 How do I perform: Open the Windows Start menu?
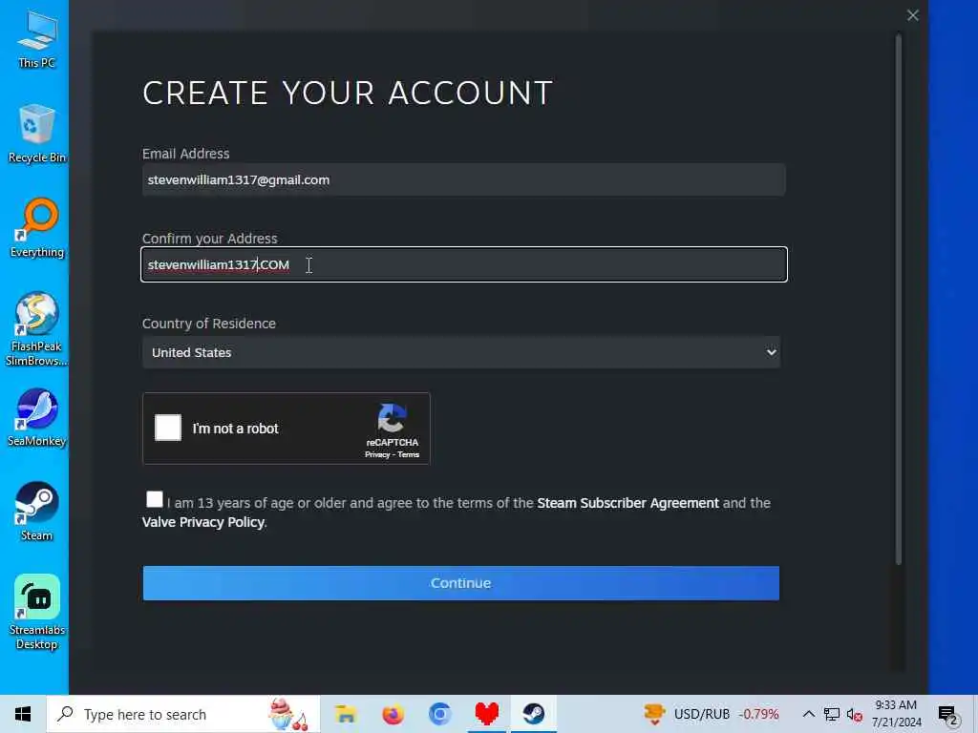[x=23, y=714]
